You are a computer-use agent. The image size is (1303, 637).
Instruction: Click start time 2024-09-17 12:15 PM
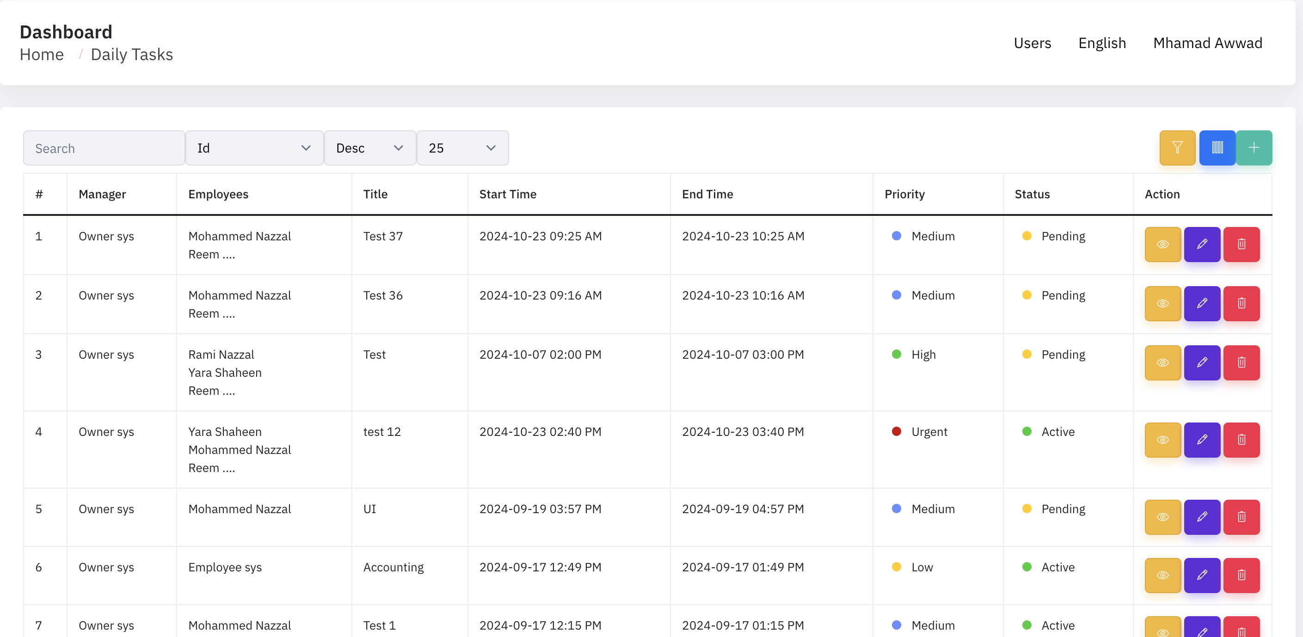pos(540,625)
